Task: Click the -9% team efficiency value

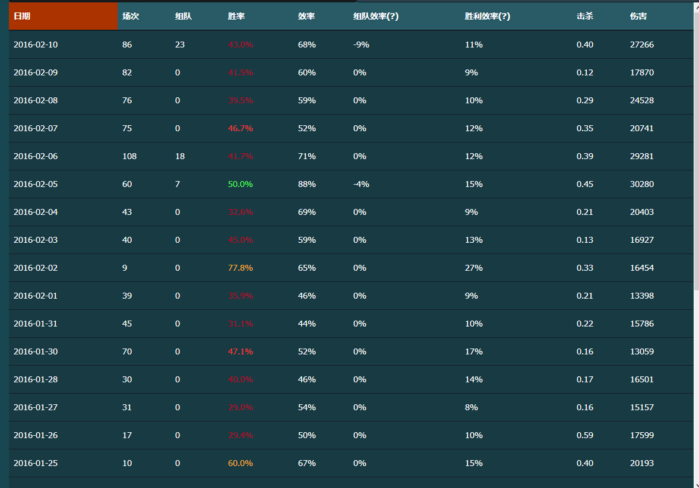Action: (x=361, y=45)
